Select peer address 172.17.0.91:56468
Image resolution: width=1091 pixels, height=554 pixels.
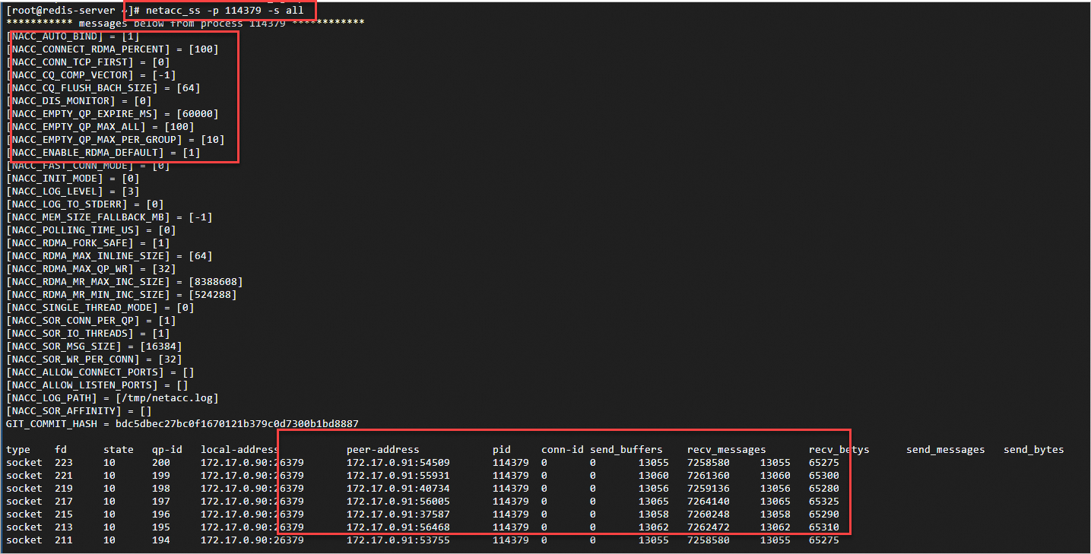pyautogui.click(x=398, y=527)
